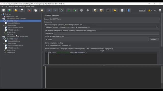The image size is (163, 91).
Task: Click the New test plan toolbar icon
Action: click(4, 10)
